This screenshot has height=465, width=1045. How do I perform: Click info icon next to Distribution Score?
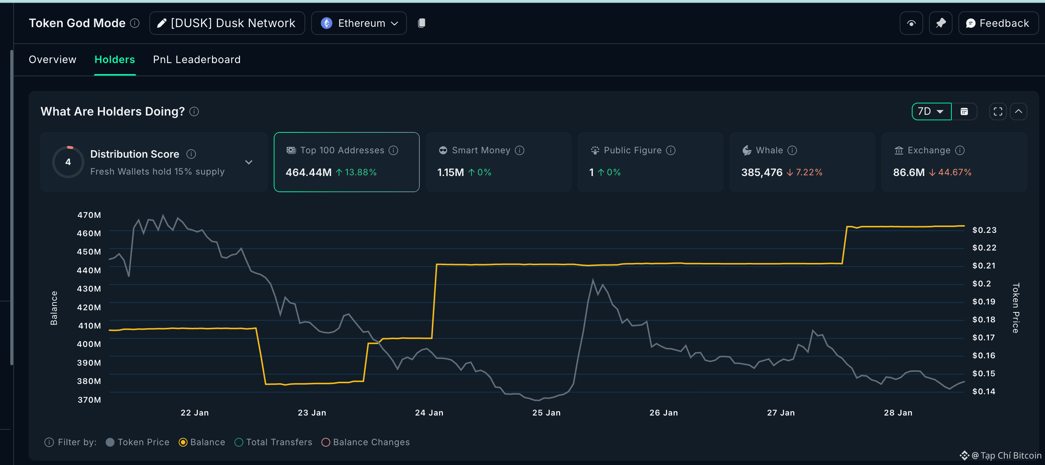[x=191, y=154]
